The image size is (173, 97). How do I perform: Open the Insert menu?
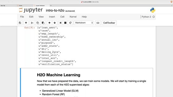point(52,17)
